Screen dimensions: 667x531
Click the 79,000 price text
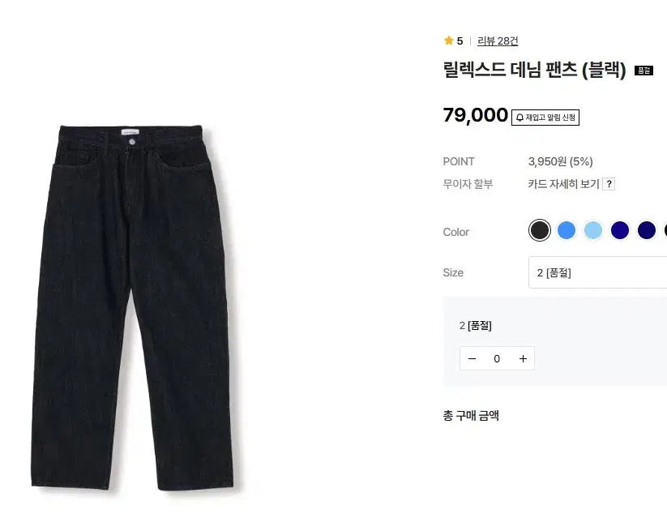tap(476, 115)
